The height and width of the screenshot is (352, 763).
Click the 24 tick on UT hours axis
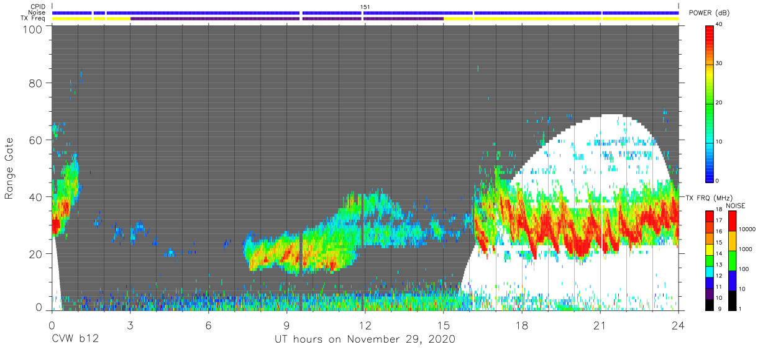(678, 325)
